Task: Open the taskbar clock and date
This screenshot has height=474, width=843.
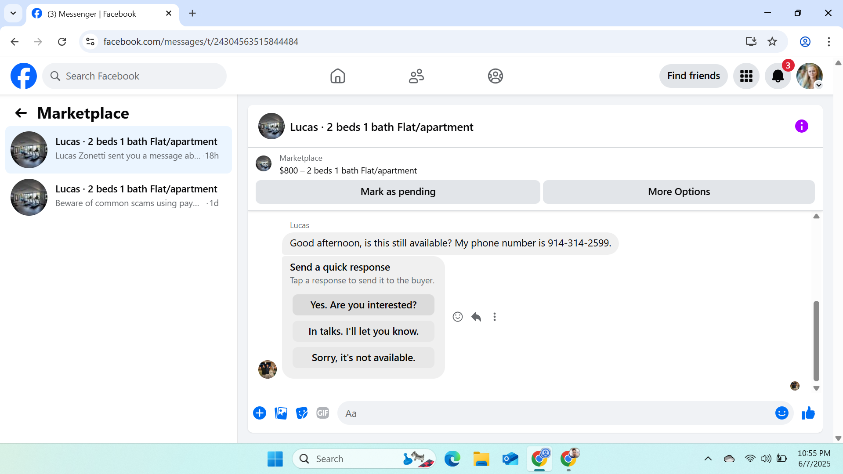Action: point(814,459)
